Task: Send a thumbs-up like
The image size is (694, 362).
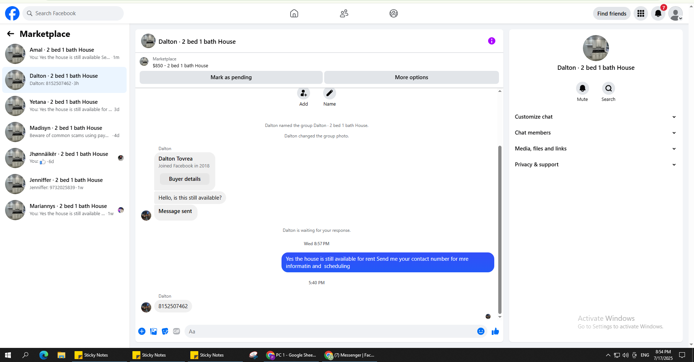Action: [495, 331]
